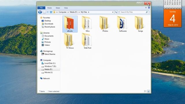Open Help via the question mark icon
185x104 pixels.
coord(149,8)
